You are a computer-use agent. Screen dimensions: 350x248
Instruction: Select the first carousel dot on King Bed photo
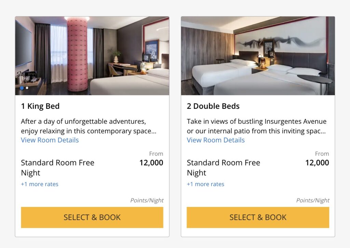click(x=22, y=88)
